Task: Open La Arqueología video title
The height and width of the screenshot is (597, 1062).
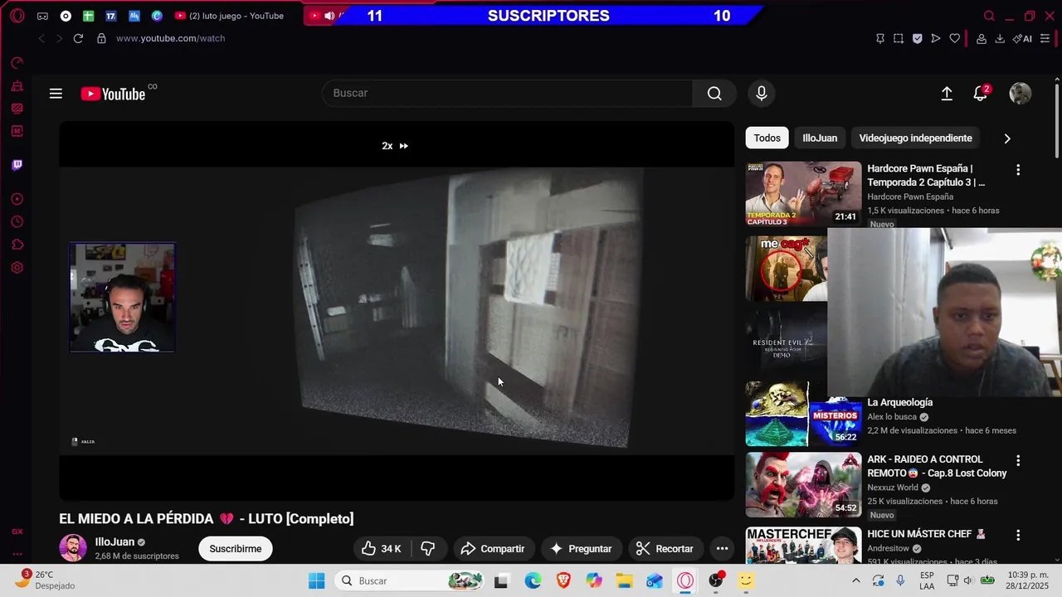Action: (899, 402)
